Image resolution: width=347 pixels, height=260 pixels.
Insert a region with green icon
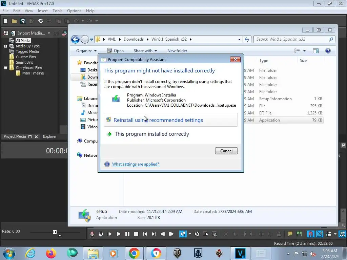pos(299,234)
